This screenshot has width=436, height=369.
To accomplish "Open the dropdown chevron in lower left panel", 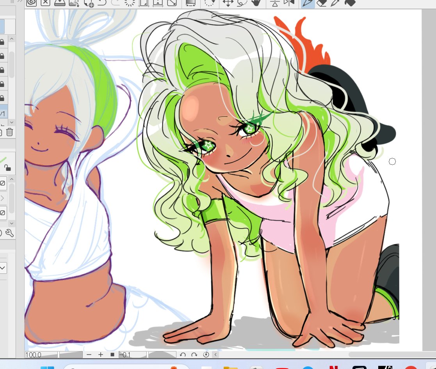I will [x=3, y=268].
